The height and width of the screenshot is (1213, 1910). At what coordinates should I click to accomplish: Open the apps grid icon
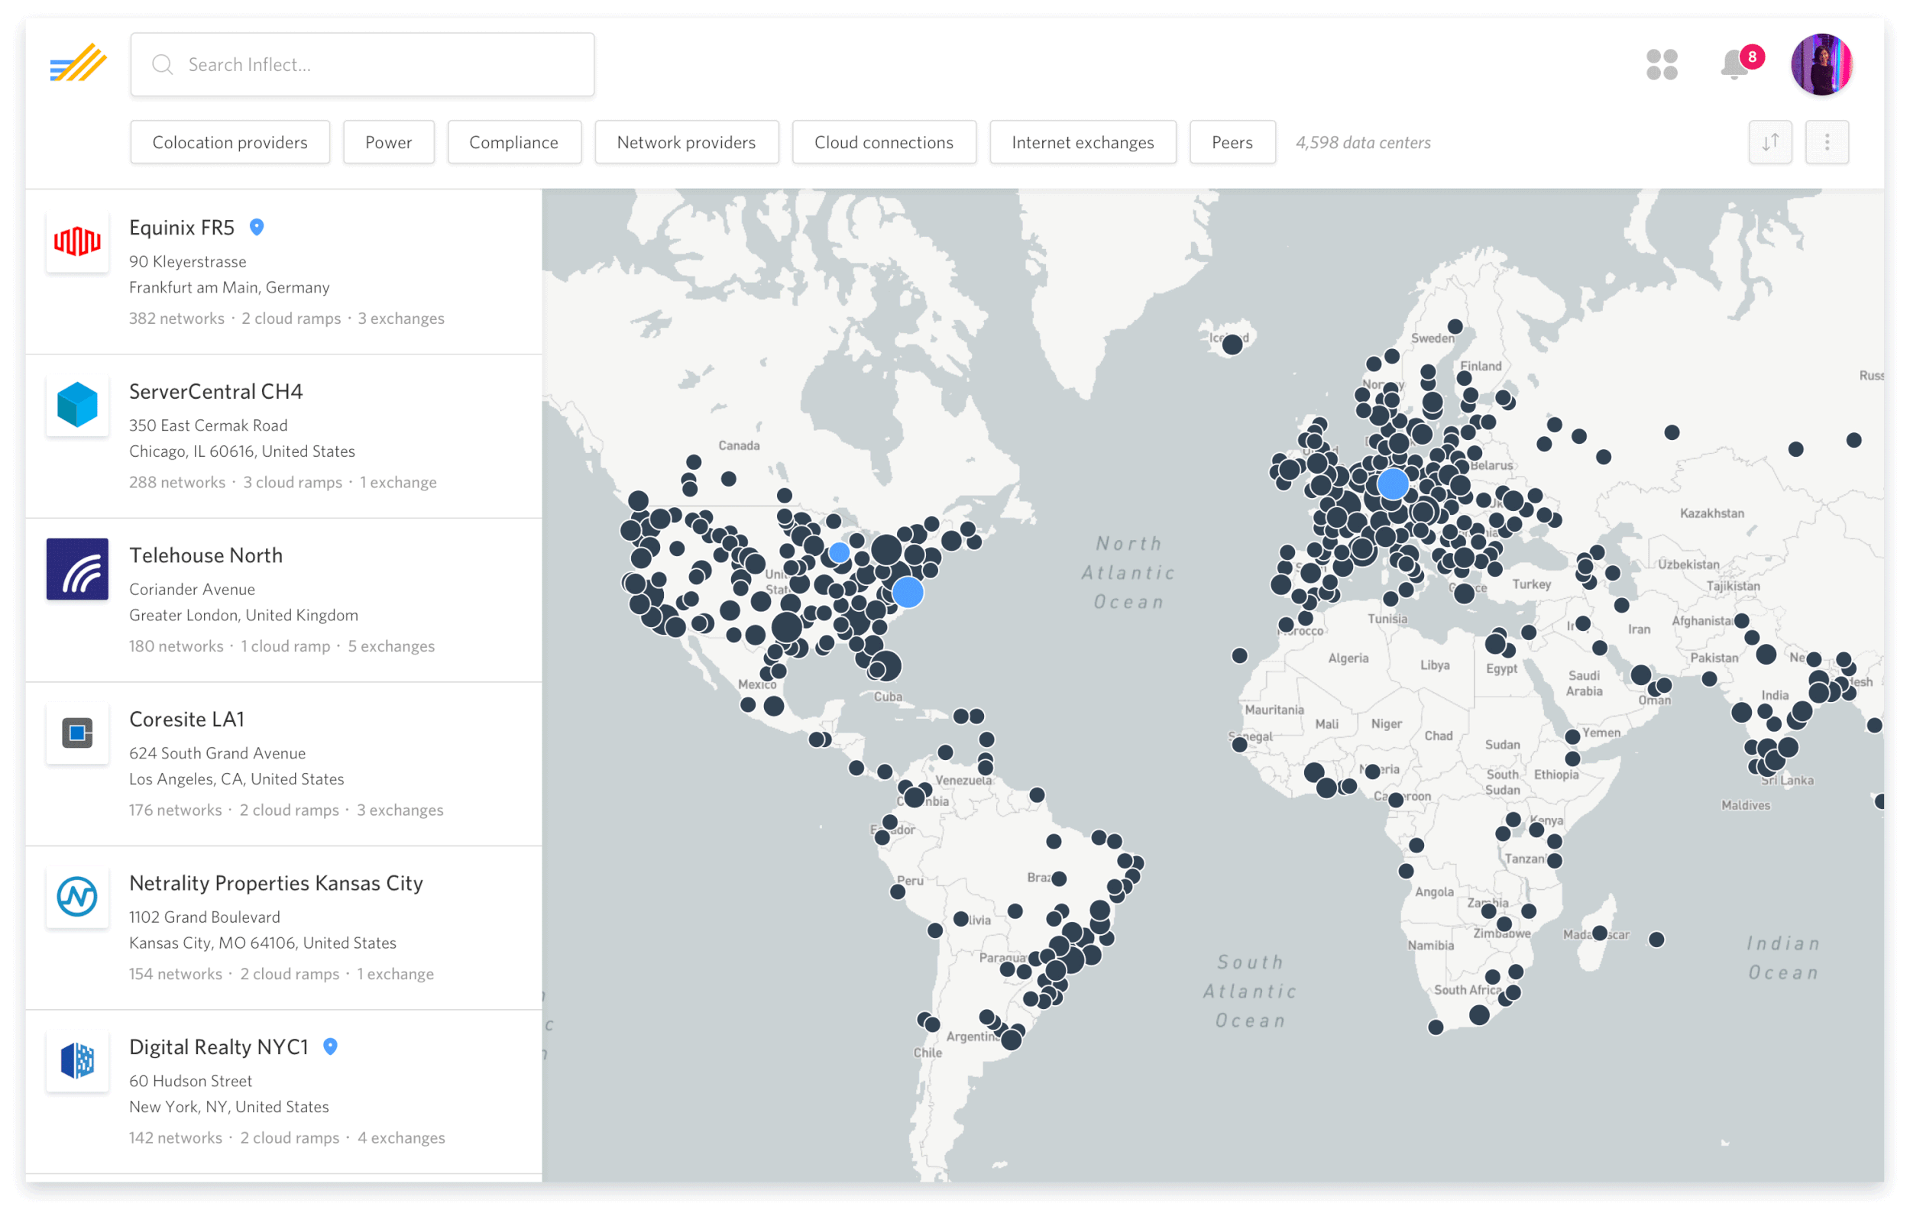point(1662,64)
